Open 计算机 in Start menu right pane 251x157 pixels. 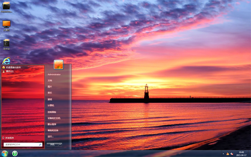pyautogui.click(x=51, y=106)
